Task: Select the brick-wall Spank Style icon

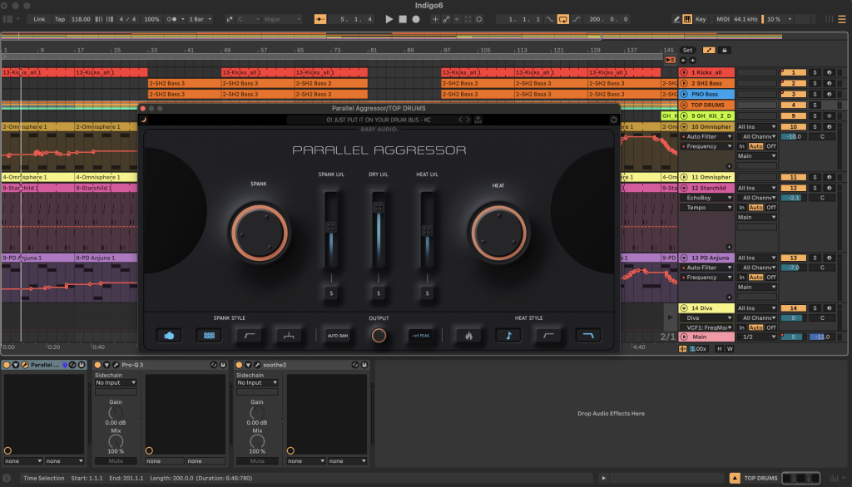Action: [x=209, y=336]
